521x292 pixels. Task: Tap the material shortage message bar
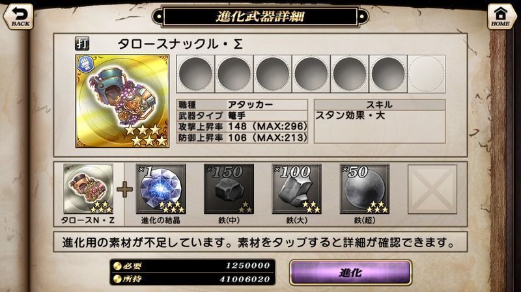[x=260, y=242]
